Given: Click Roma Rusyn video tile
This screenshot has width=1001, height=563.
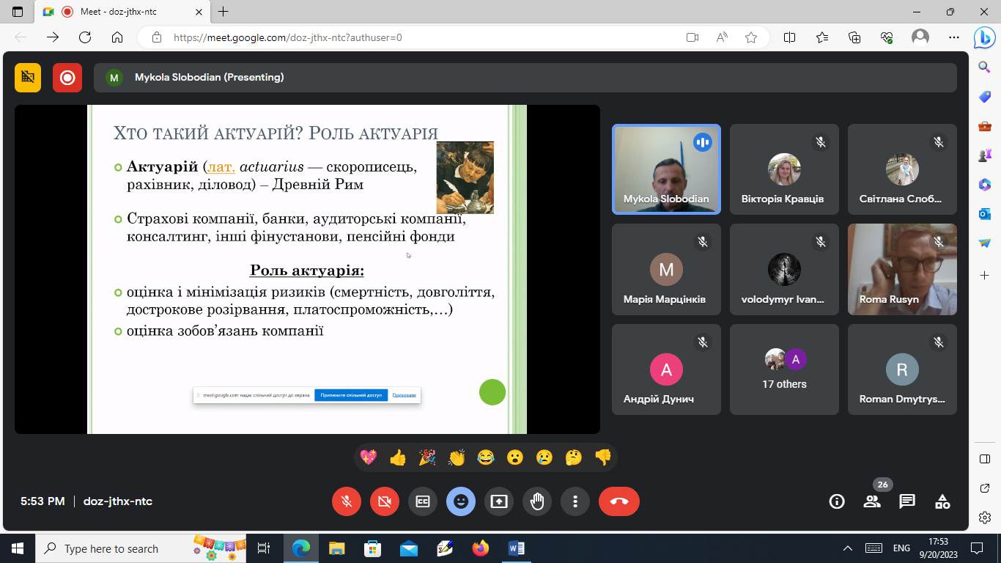Looking at the screenshot, I should [x=902, y=269].
